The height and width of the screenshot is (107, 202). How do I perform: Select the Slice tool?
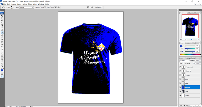point(2,27)
